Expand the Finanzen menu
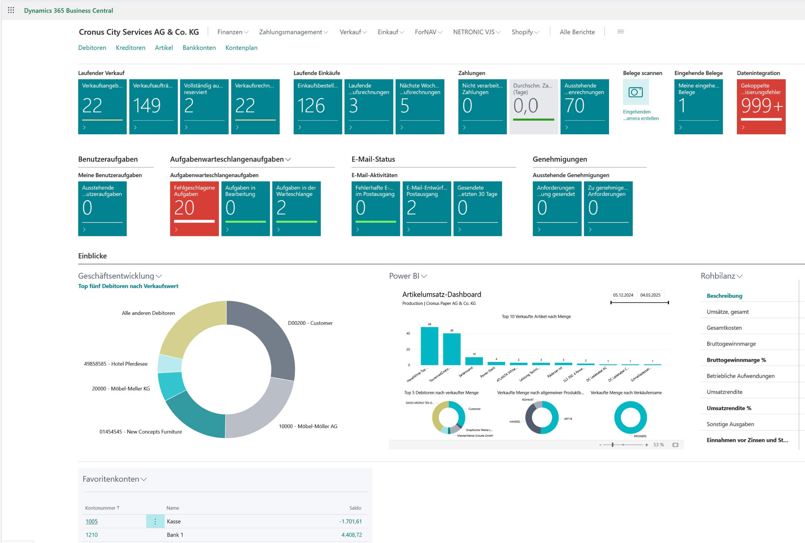 [x=233, y=32]
